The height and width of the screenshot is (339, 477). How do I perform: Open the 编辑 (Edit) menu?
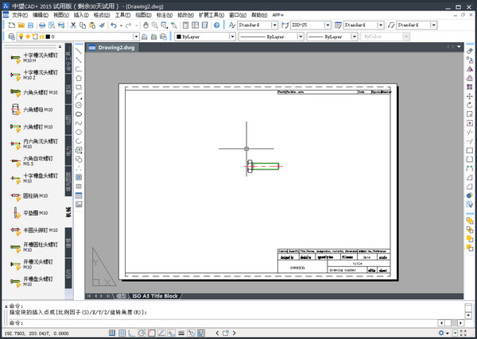coord(41,15)
